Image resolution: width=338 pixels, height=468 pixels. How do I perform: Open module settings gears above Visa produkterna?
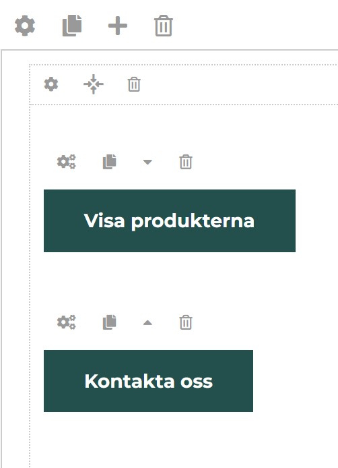tap(67, 162)
